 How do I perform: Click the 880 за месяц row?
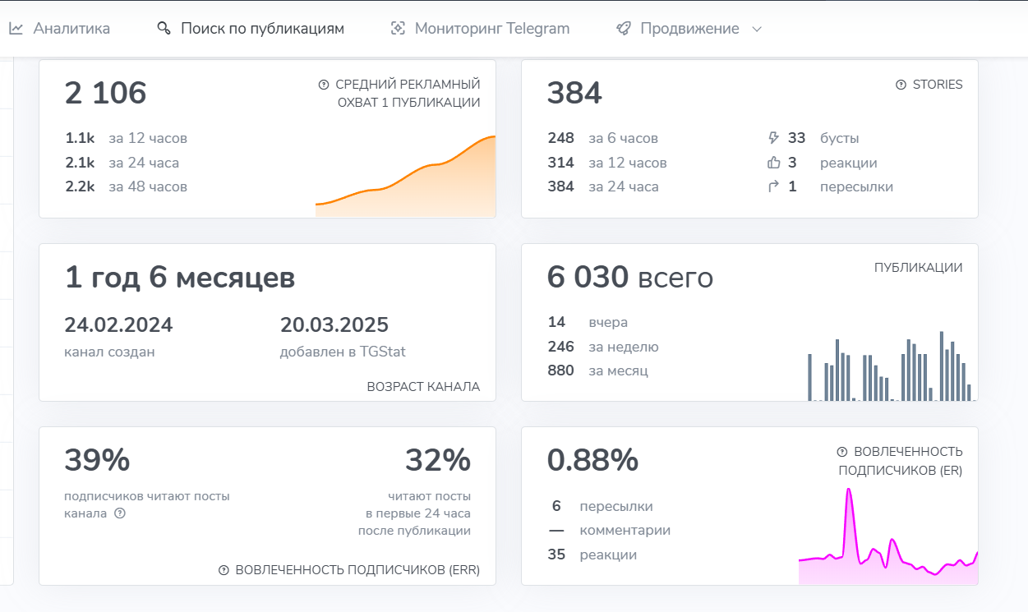(597, 370)
